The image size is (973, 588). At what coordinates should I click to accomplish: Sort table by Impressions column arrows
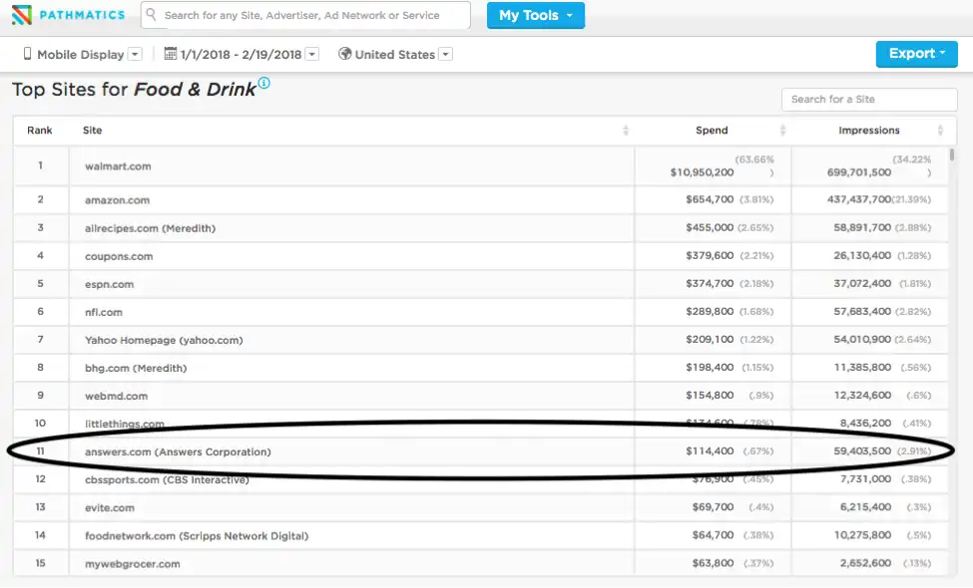click(x=940, y=131)
